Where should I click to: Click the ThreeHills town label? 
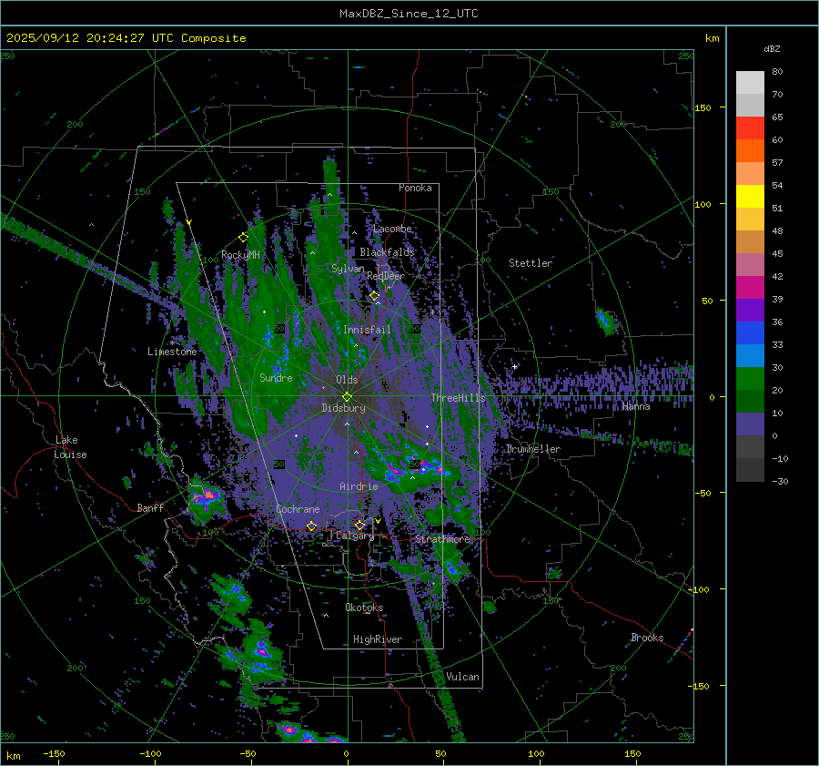tap(458, 398)
